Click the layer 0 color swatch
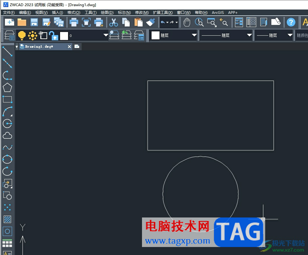Image resolution: width=308 pixels, height=255 pixels. tap(64, 36)
